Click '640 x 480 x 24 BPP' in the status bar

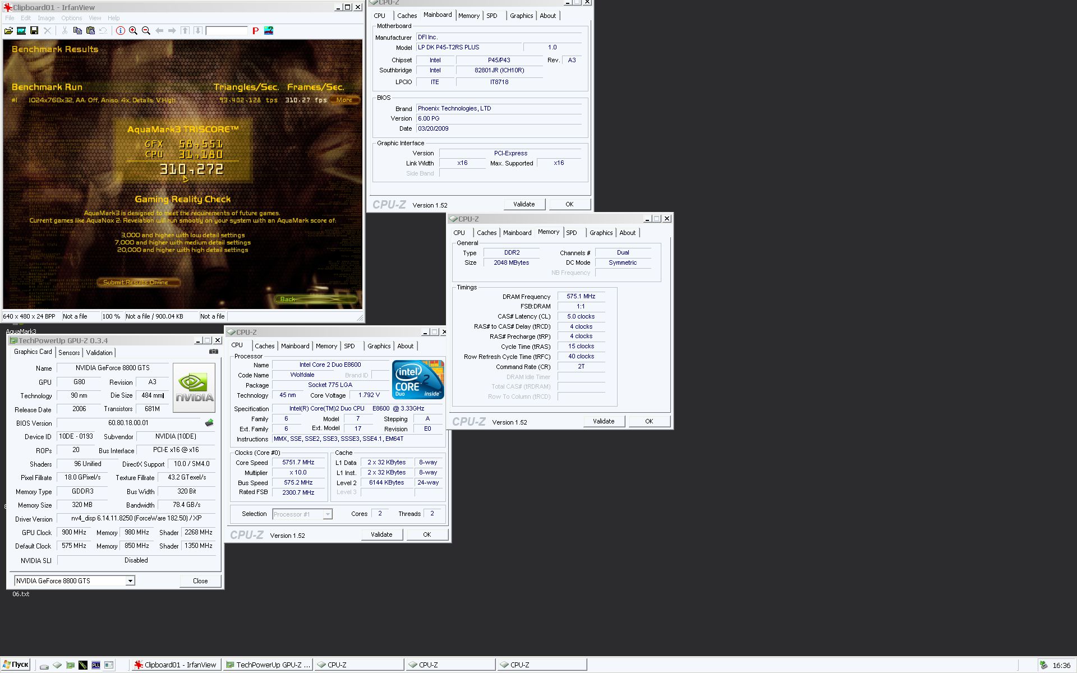pyautogui.click(x=29, y=316)
